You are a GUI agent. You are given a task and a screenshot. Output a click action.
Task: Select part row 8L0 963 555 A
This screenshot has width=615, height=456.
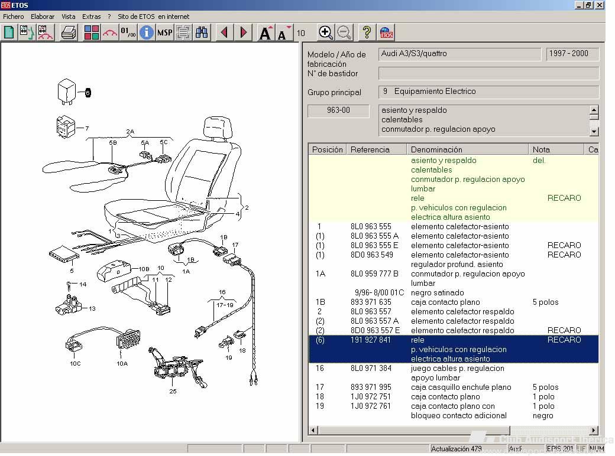pyautogui.click(x=454, y=236)
